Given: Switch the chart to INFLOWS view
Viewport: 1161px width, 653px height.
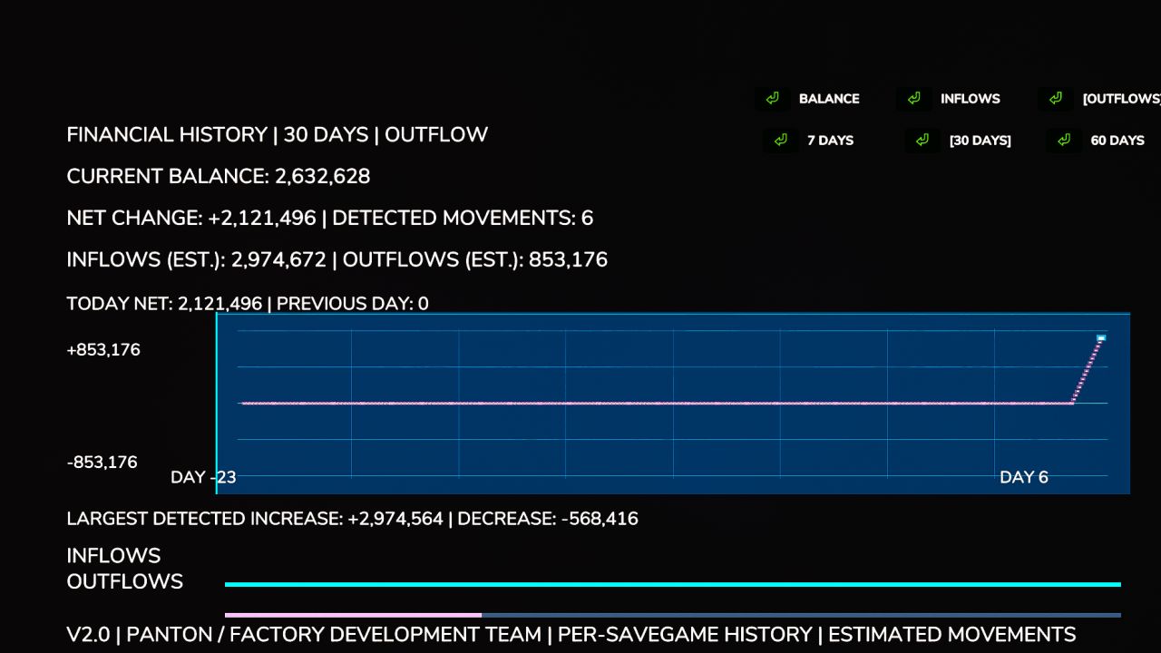Looking at the screenshot, I should pyautogui.click(x=971, y=99).
